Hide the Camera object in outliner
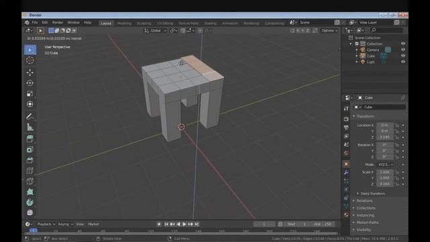The image size is (430, 242). click(403, 50)
